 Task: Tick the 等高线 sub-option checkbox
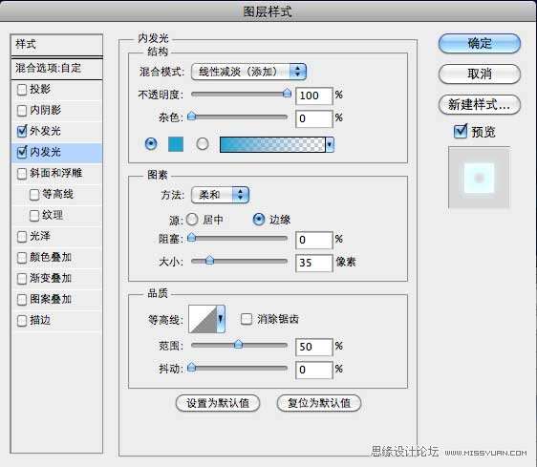34,195
